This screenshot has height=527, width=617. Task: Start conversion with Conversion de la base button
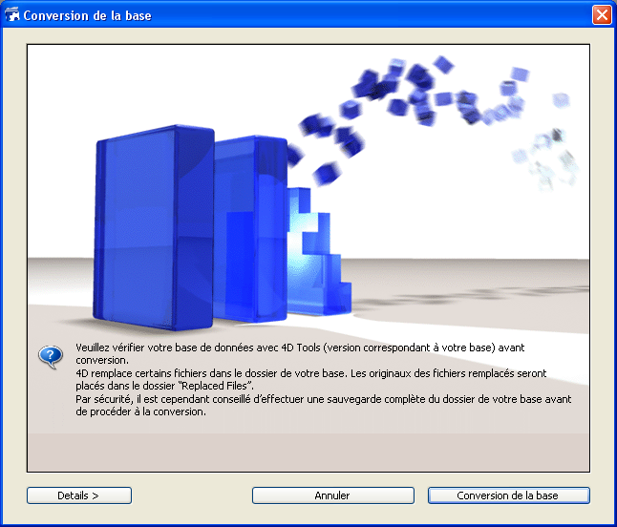[x=509, y=495]
